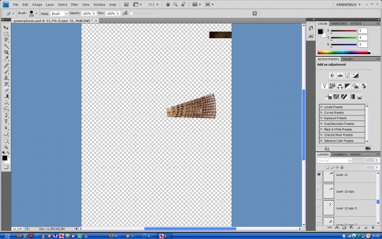Show Layer 12 copy 5 via visibility box
The width and height of the screenshot is (382, 239).
319,208
